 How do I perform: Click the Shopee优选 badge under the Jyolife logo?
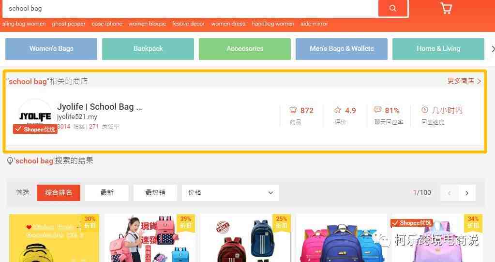click(x=35, y=129)
